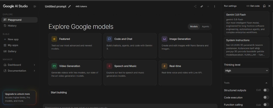Click the Real-time lightning icon
Image resolution: width=273 pixels, height=108 pixels.
coord(164,66)
